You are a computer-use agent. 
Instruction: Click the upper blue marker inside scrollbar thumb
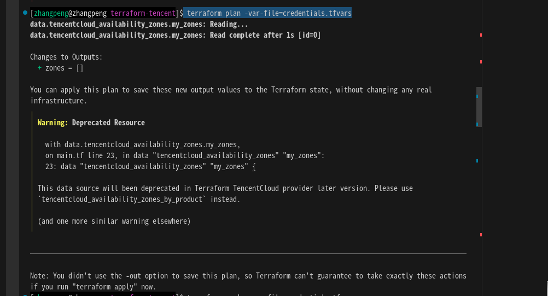pos(477,96)
